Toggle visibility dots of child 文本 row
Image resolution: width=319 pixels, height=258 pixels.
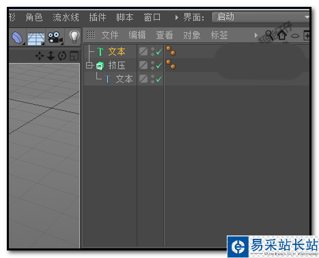[x=152, y=79]
